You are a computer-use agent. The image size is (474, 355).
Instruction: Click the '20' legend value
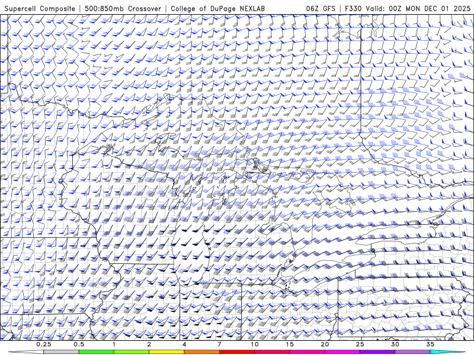coord(325,344)
